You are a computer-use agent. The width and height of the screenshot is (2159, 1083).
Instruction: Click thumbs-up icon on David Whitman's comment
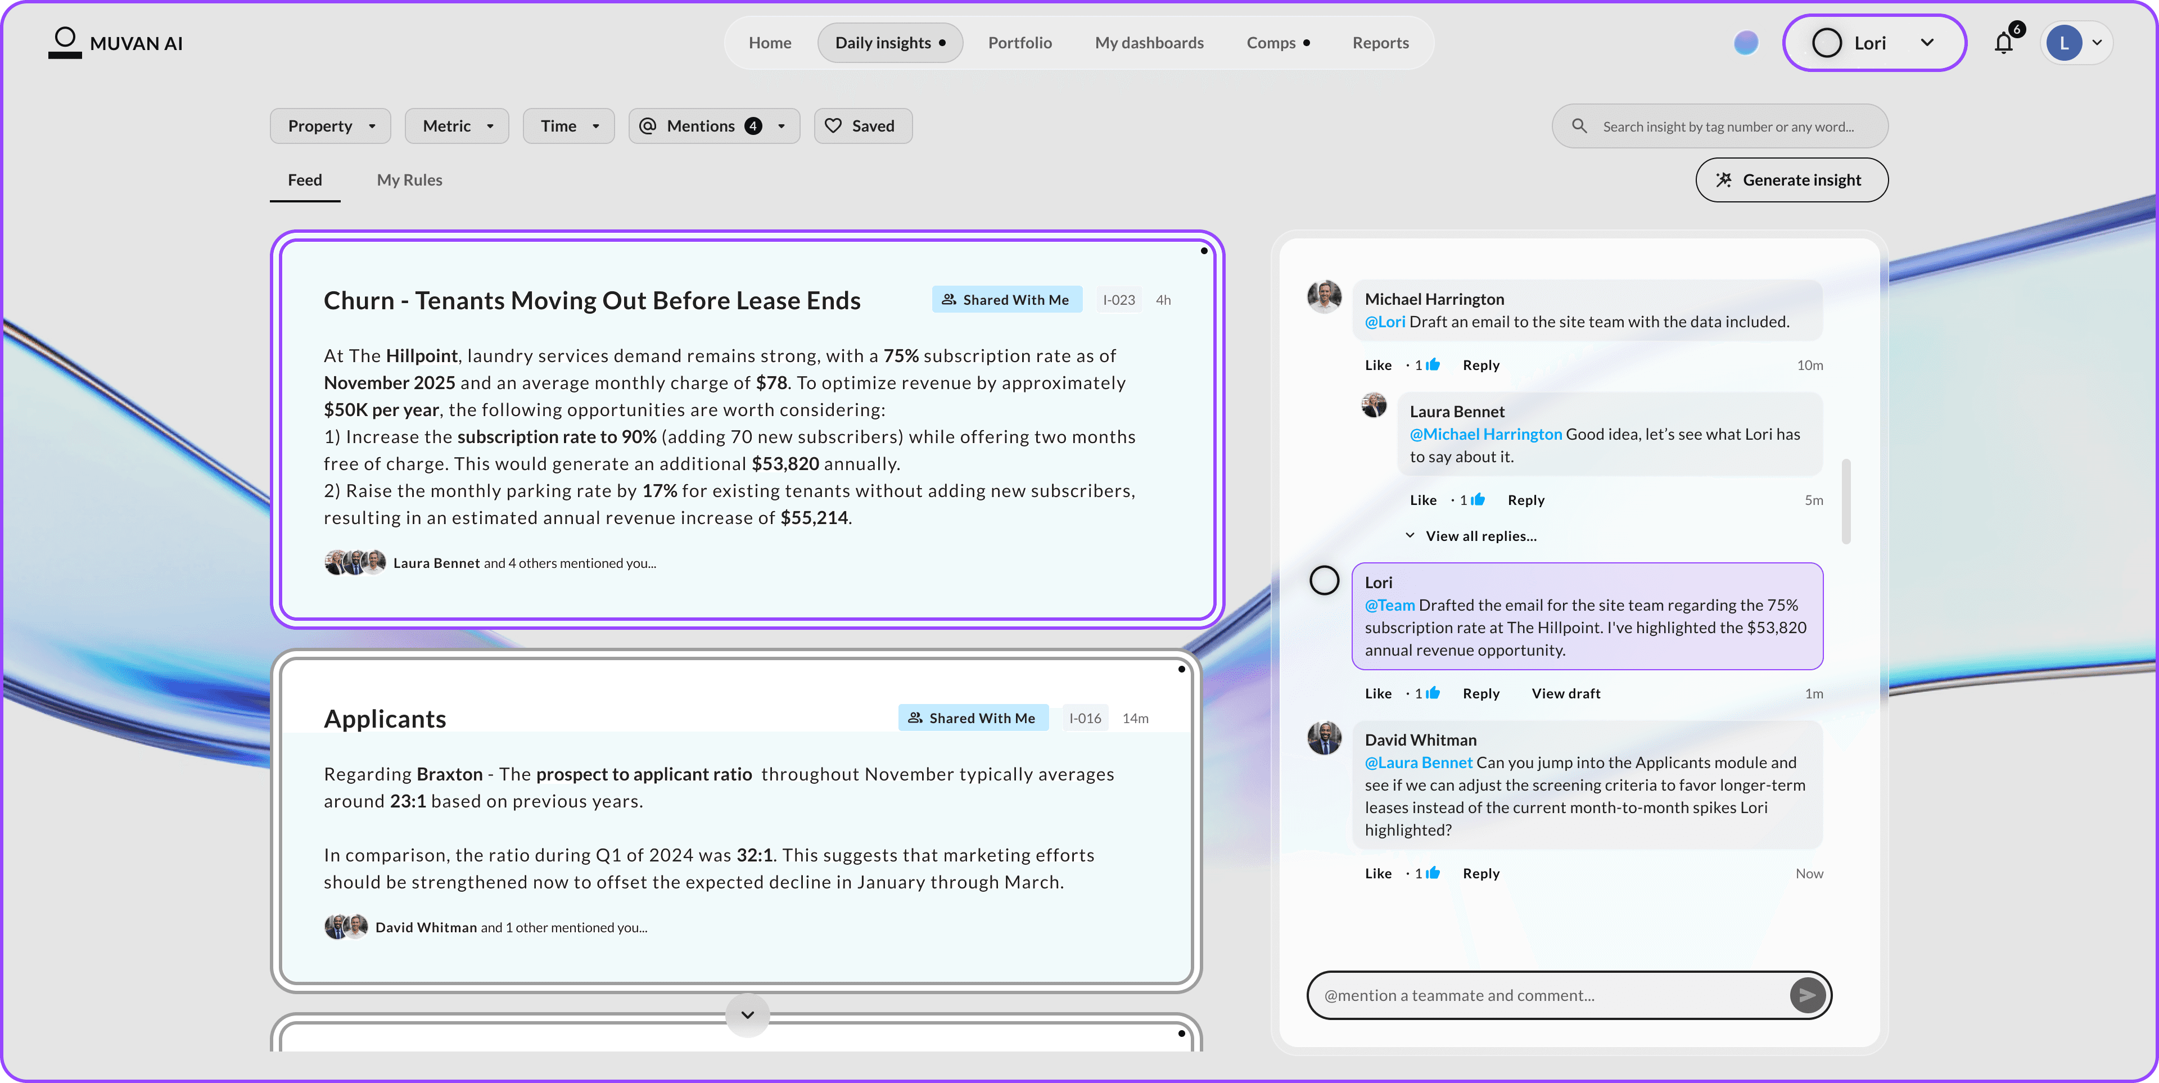[x=1433, y=873]
